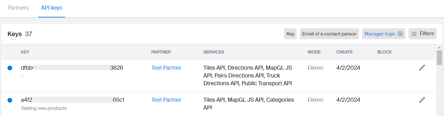This screenshot has width=444, height=116.
Task: Click the dash description under key dfbb
Action: [22, 76]
